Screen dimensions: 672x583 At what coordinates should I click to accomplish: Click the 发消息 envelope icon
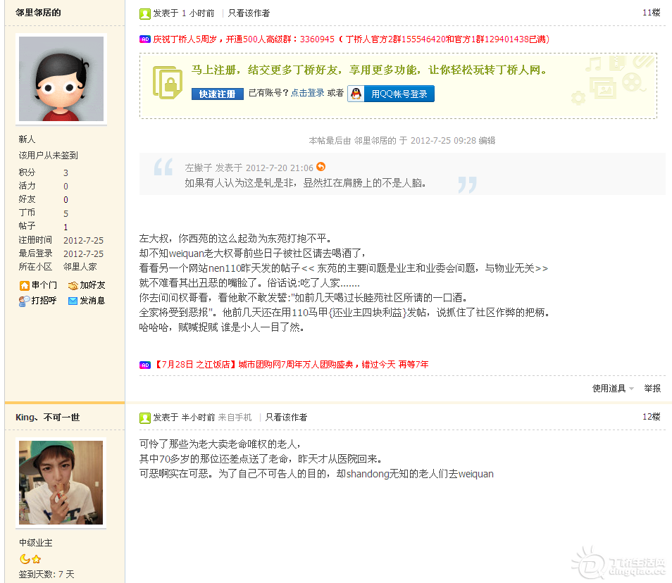coord(73,301)
